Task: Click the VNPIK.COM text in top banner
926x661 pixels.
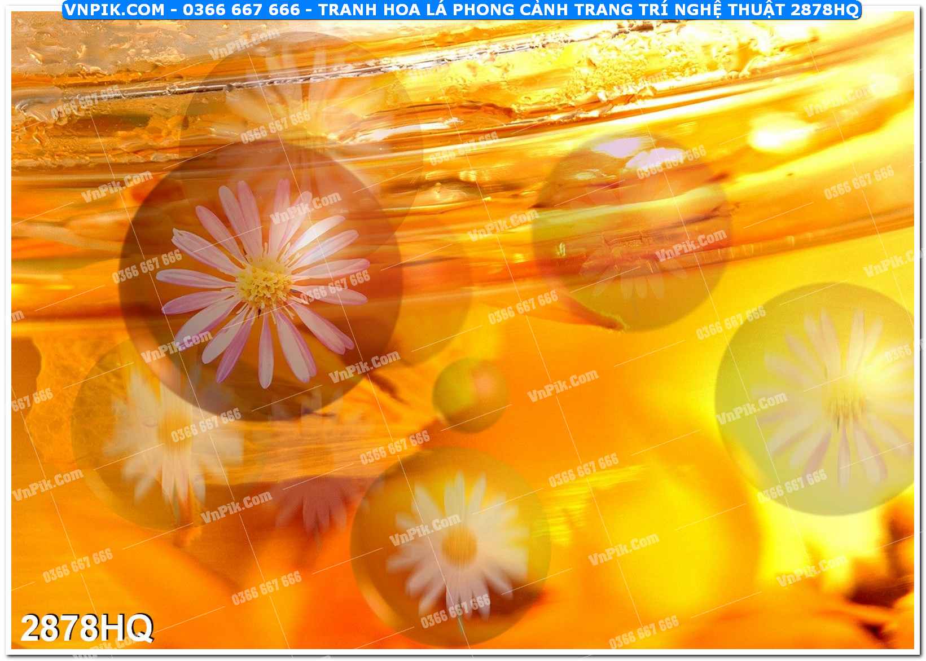Action: 115,10
